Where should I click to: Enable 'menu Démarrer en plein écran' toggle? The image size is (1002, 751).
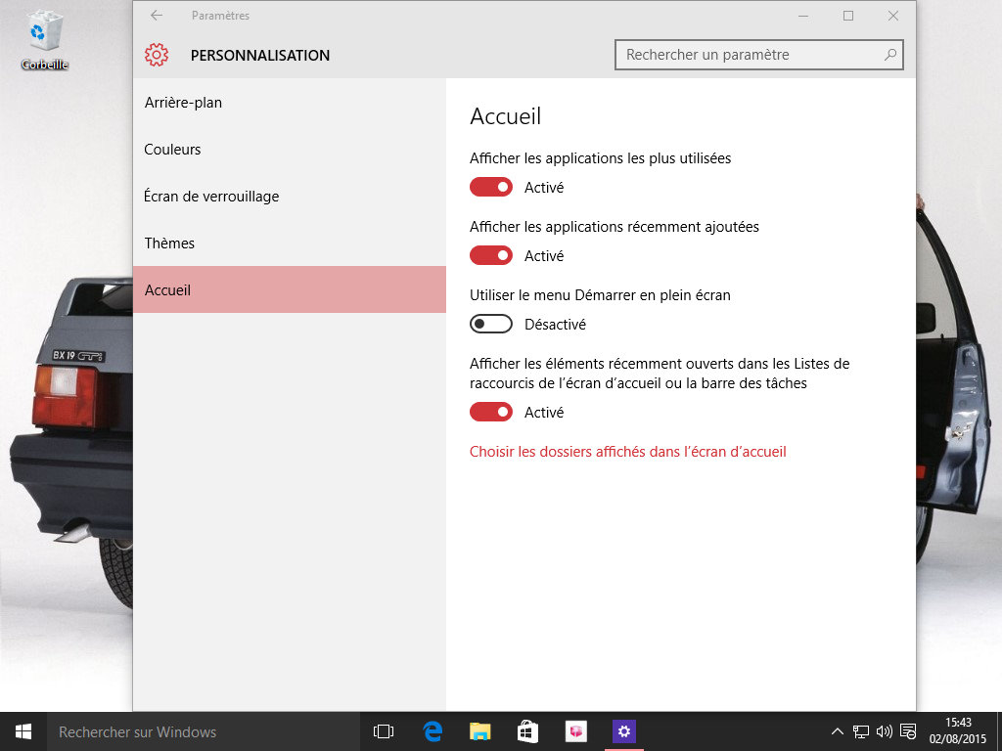(x=491, y=324)
